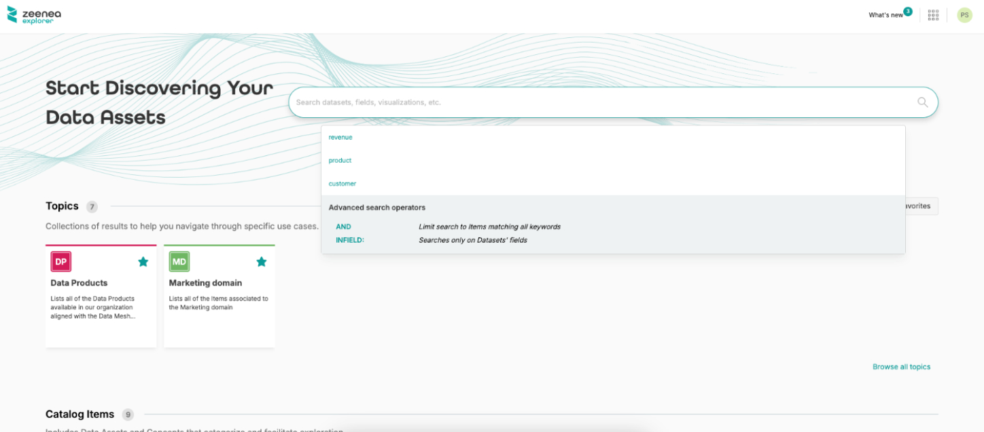Select the 'revenue' search suggestion

click(x=340, y=137)
